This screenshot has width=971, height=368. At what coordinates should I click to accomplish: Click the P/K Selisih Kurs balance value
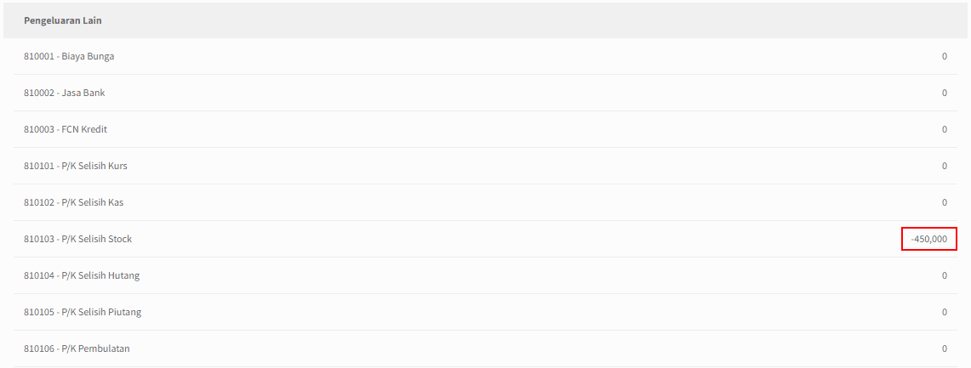pos(945,166)
